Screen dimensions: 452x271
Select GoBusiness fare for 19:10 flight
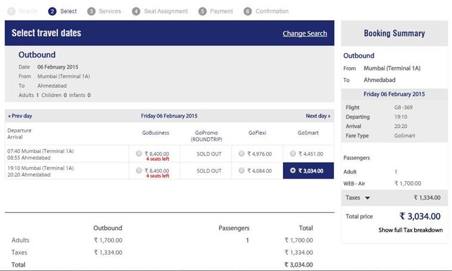139,170
